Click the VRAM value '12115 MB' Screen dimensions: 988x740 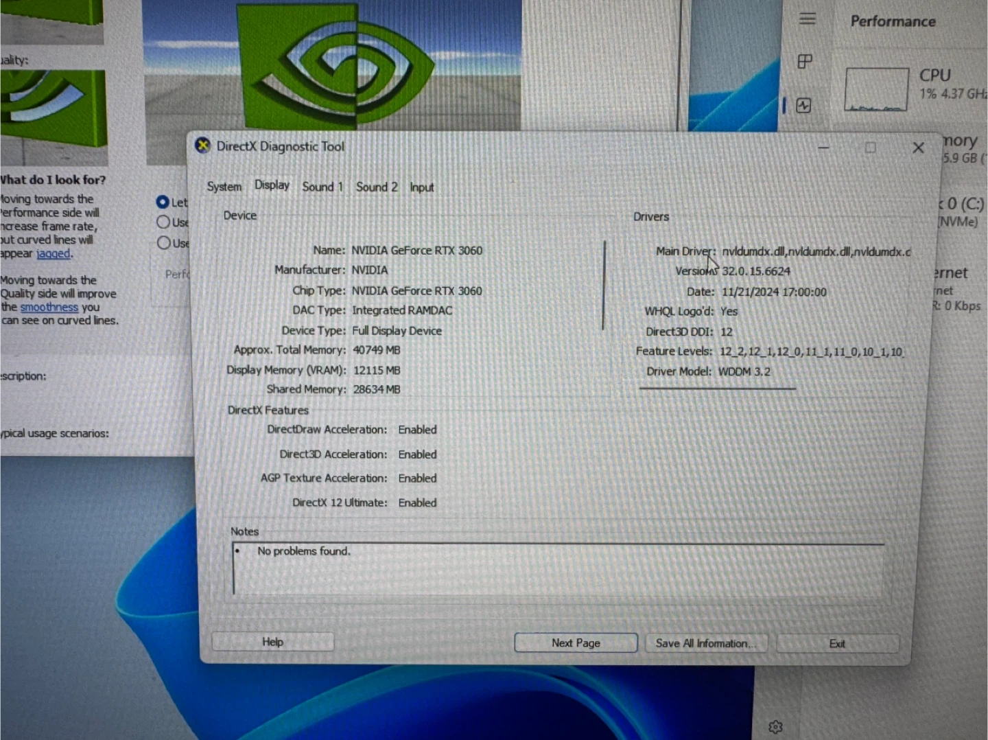coord(377,370)
